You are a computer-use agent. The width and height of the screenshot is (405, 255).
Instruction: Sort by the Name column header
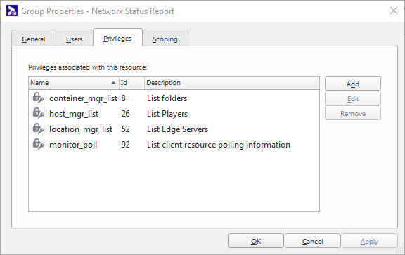(x=74, y=83)
